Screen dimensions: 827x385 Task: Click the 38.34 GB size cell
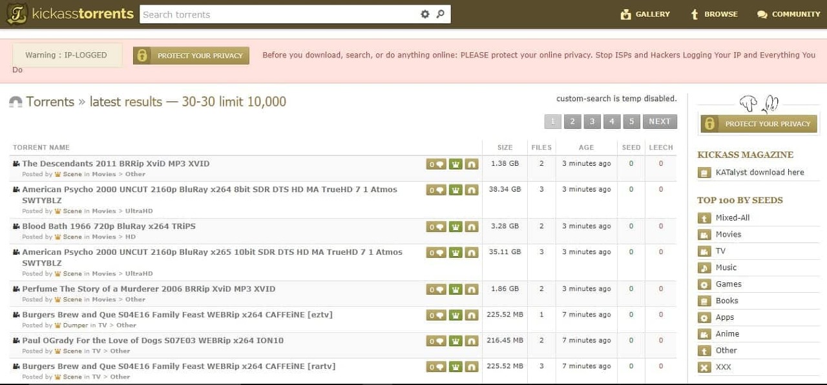pos(505,189)
